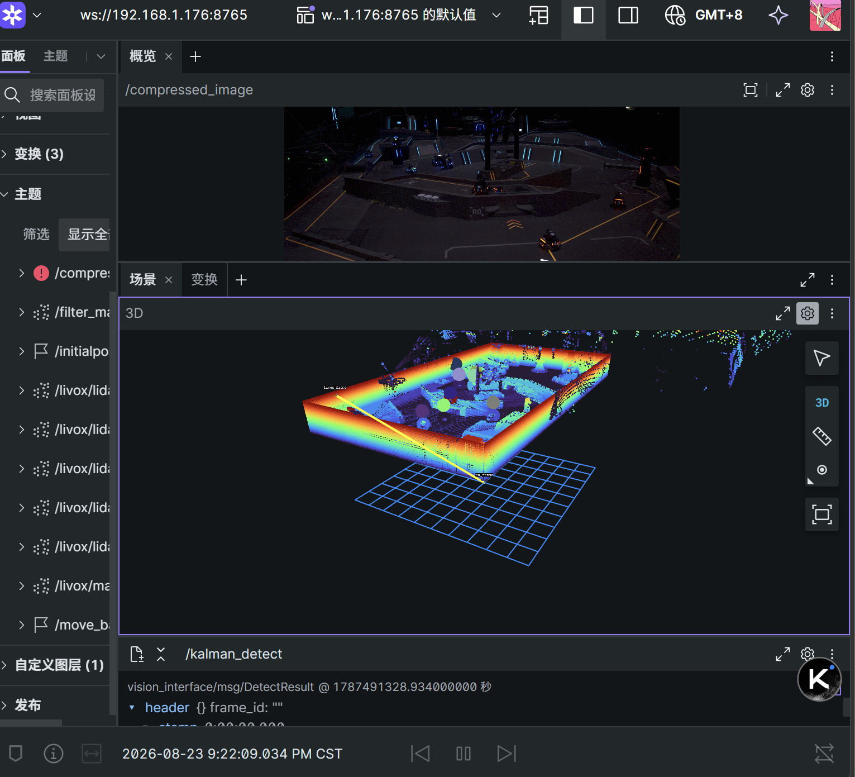Screen dimensions: 855x777
Task: Switch to the 主题 sidebar tab
Action: [56, 56]
